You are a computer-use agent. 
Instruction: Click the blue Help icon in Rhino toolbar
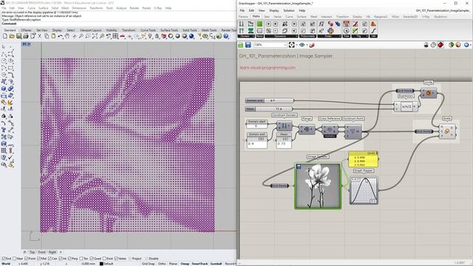(x=225, y=36)
